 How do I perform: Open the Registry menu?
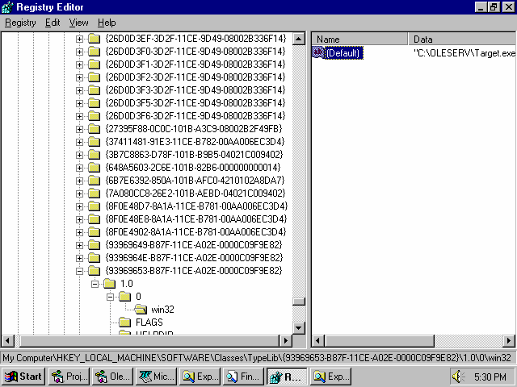(x=20, y=23)
